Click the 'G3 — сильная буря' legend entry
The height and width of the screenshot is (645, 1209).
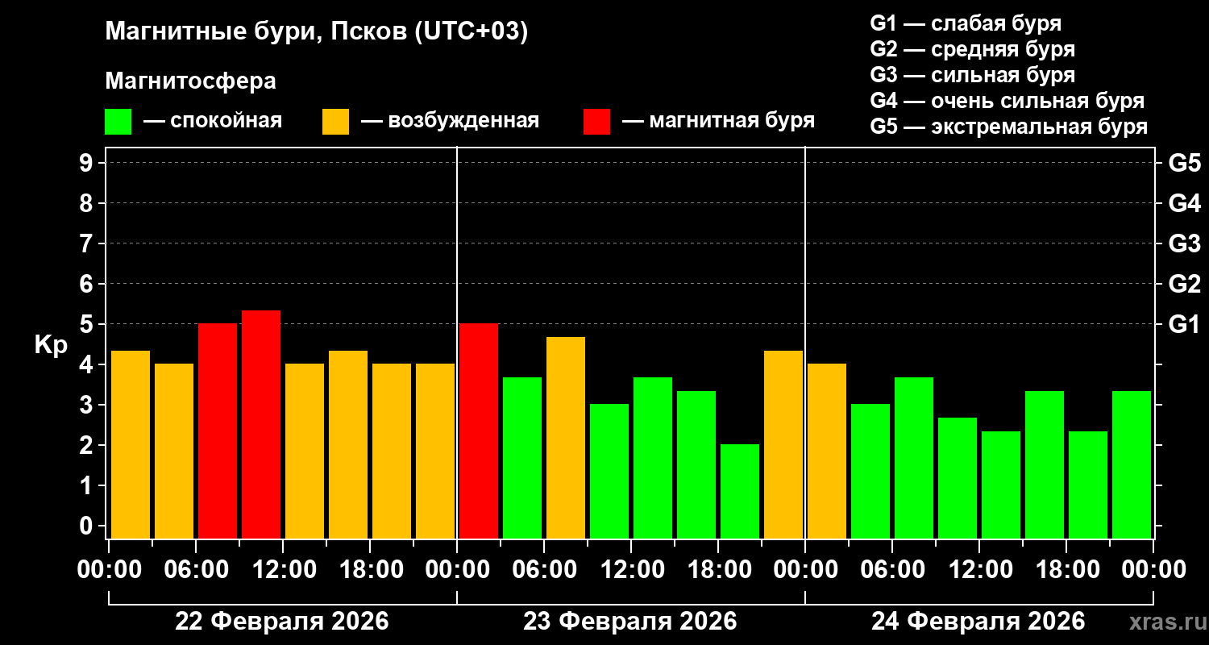coord(972,75)
